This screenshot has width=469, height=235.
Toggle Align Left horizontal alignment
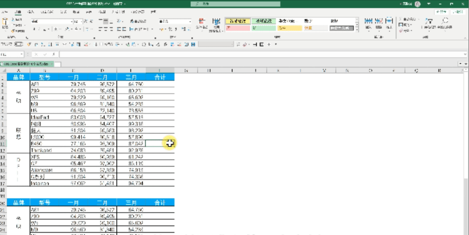point(100,29)
